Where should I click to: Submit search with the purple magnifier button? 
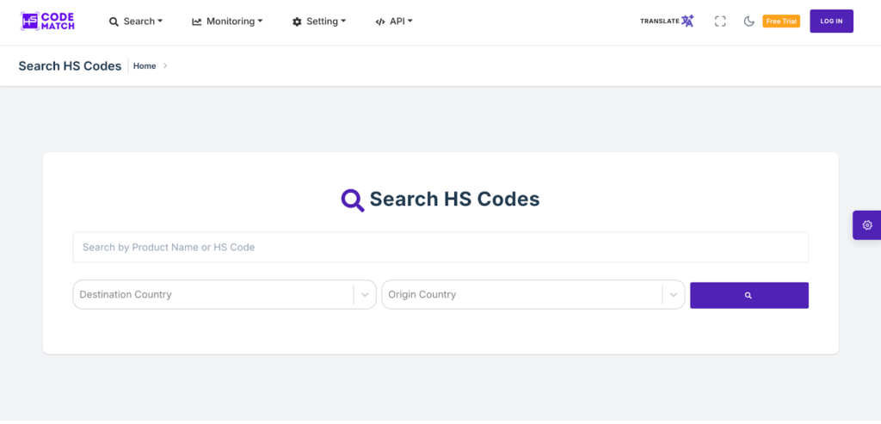point(749,295)
